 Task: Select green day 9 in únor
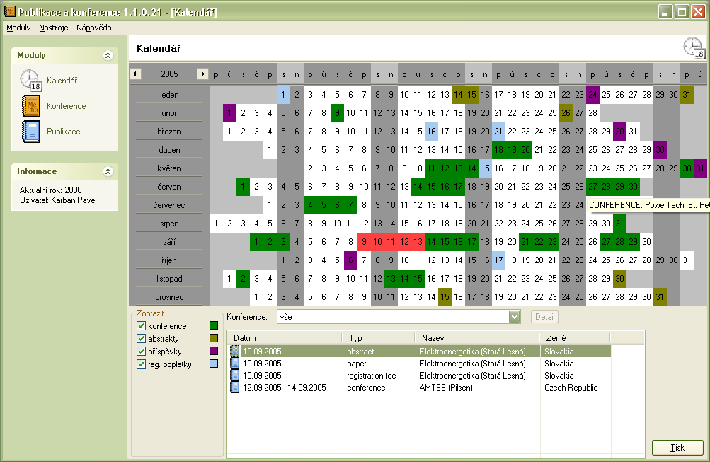(337, 113)
